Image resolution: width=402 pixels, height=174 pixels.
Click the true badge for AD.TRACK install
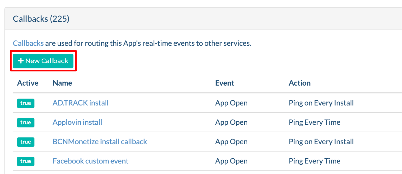[26, 103]
